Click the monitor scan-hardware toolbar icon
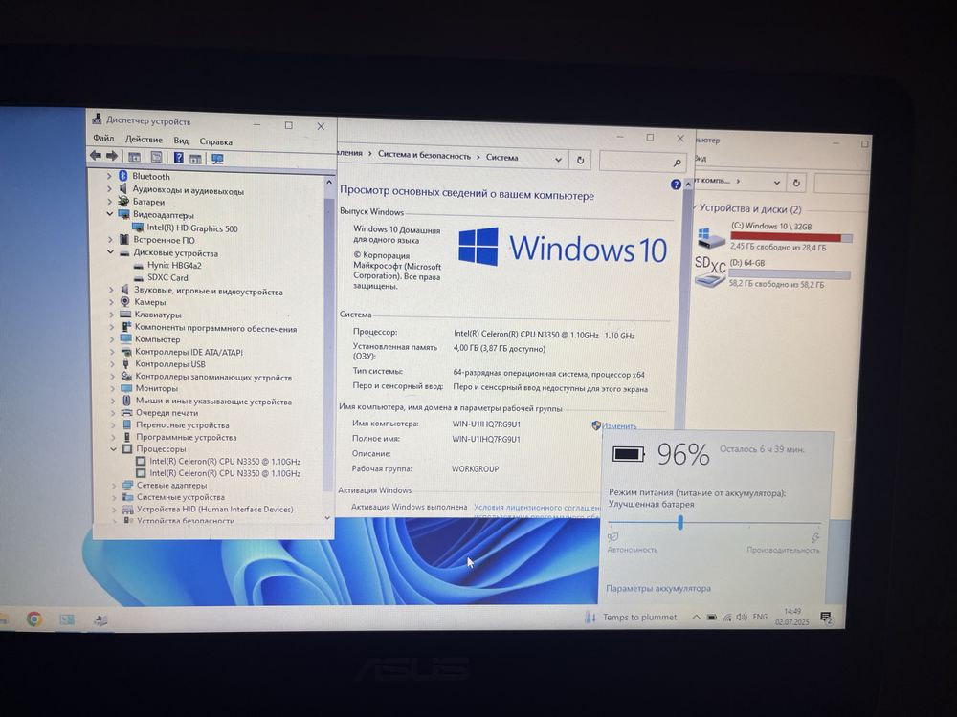957x717 pixels. point(217,159)
